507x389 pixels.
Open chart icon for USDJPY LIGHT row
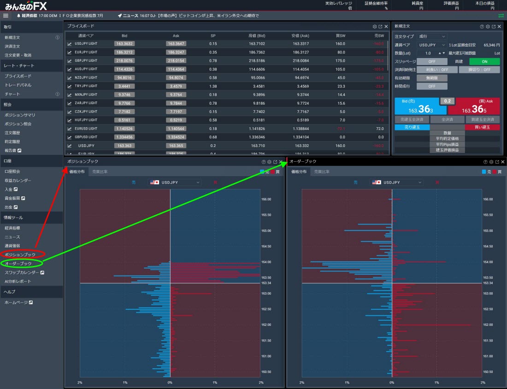70,44
